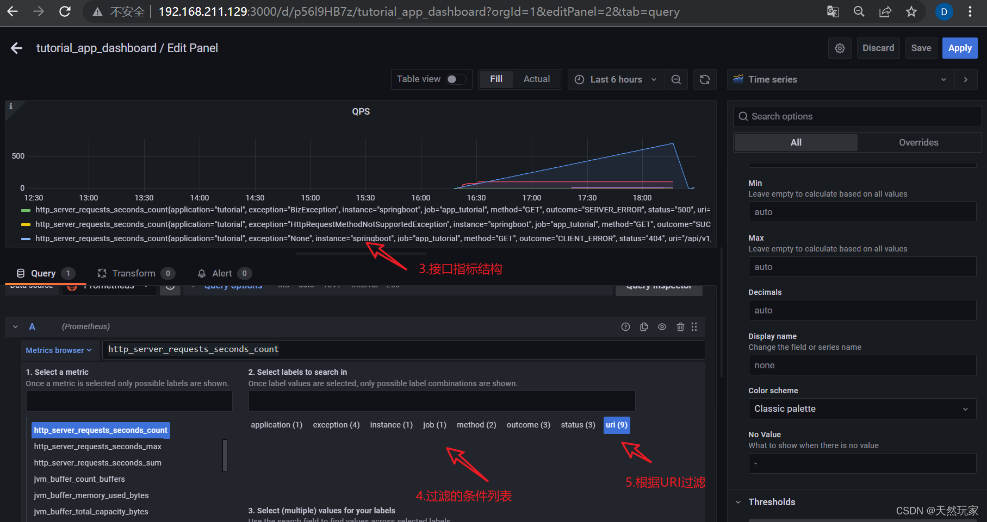Open Last 6 hours time range dropdown
This screenshot has width=987, height=522.
616,79
